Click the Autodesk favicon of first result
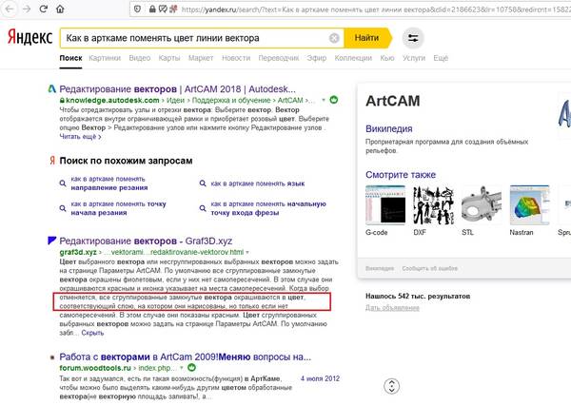The width and height of the screenshot is (571, 405). (x=52, y=88)
